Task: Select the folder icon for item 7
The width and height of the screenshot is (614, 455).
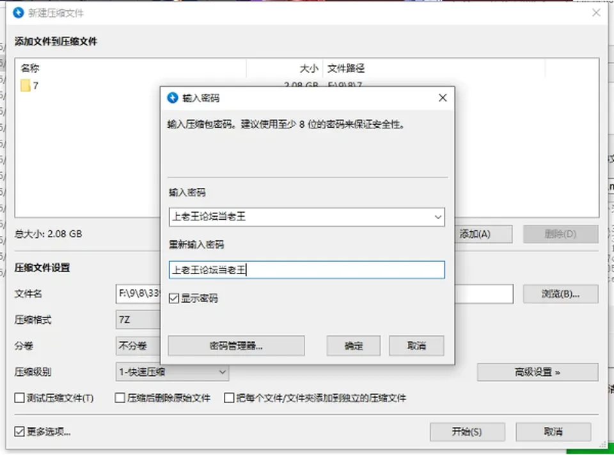Action: pos(26,86)
